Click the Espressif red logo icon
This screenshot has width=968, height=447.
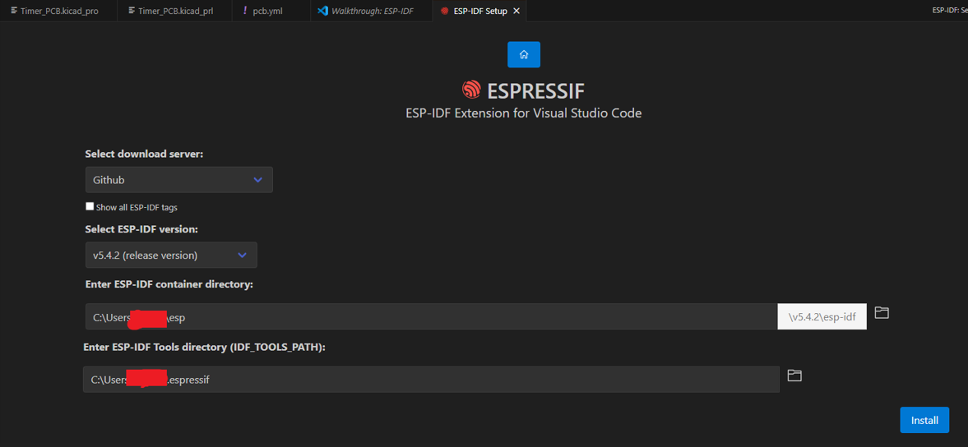(471, 90)
